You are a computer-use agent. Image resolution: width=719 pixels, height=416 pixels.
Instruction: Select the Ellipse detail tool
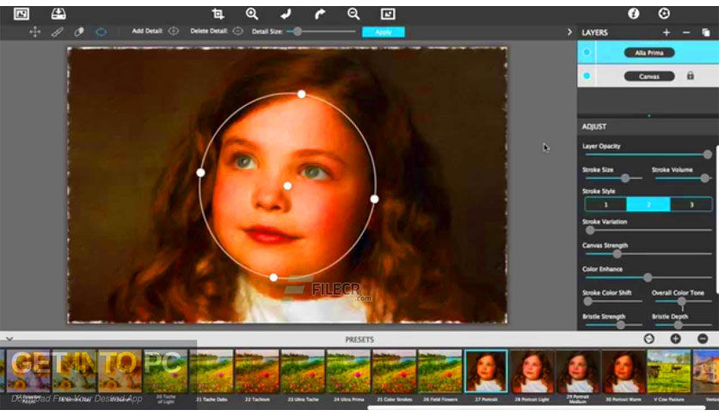coord(101,32)
